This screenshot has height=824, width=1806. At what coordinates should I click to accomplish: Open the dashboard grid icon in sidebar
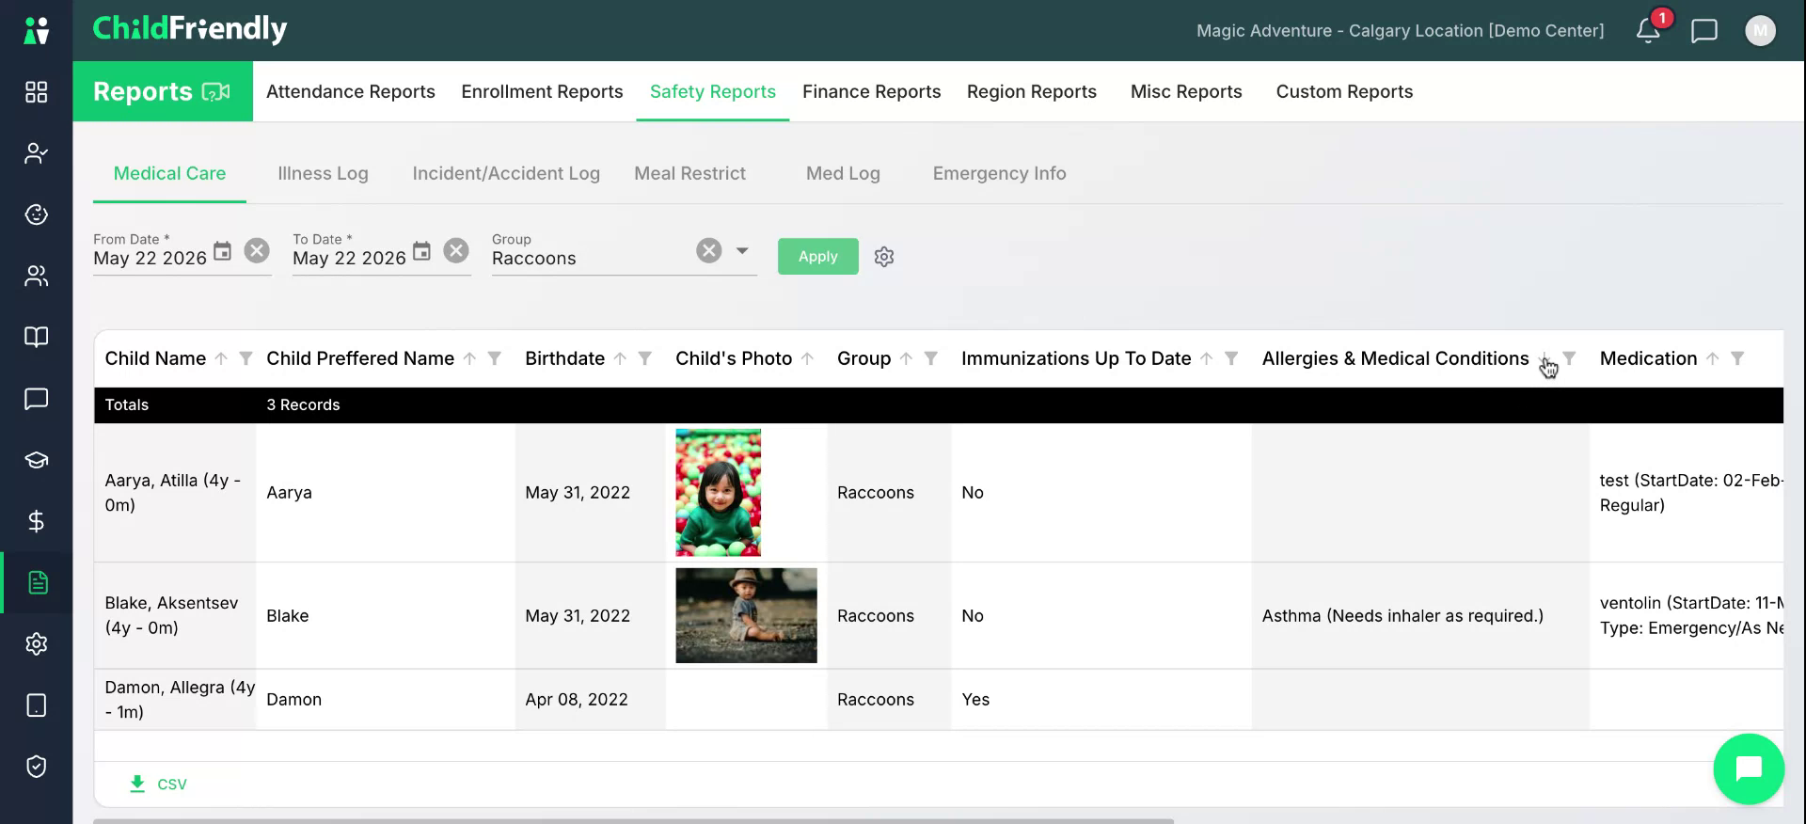click(36, 91)
